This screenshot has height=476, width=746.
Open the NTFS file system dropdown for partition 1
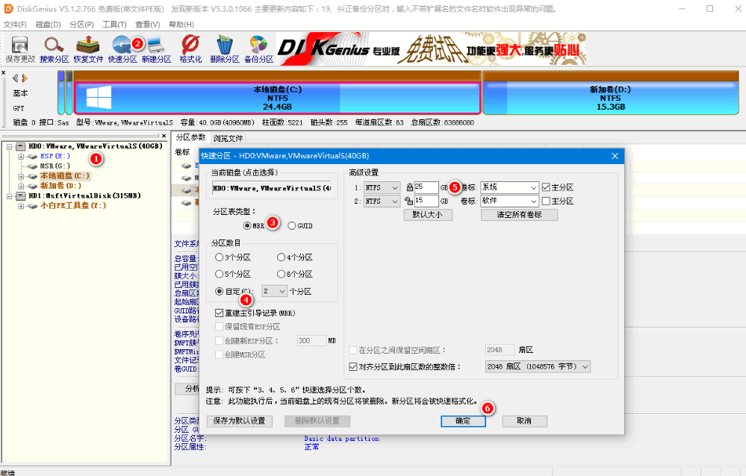click(381, 187)
